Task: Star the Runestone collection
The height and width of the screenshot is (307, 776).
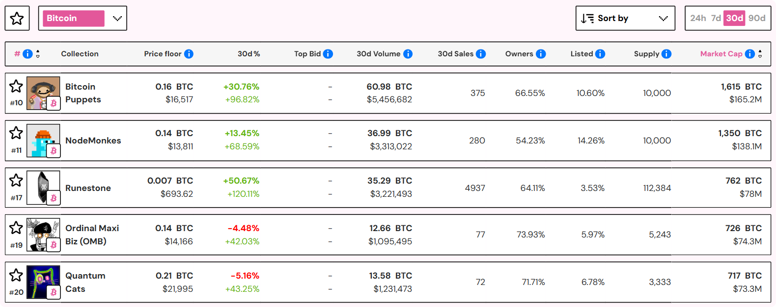Action: [16, 181]
